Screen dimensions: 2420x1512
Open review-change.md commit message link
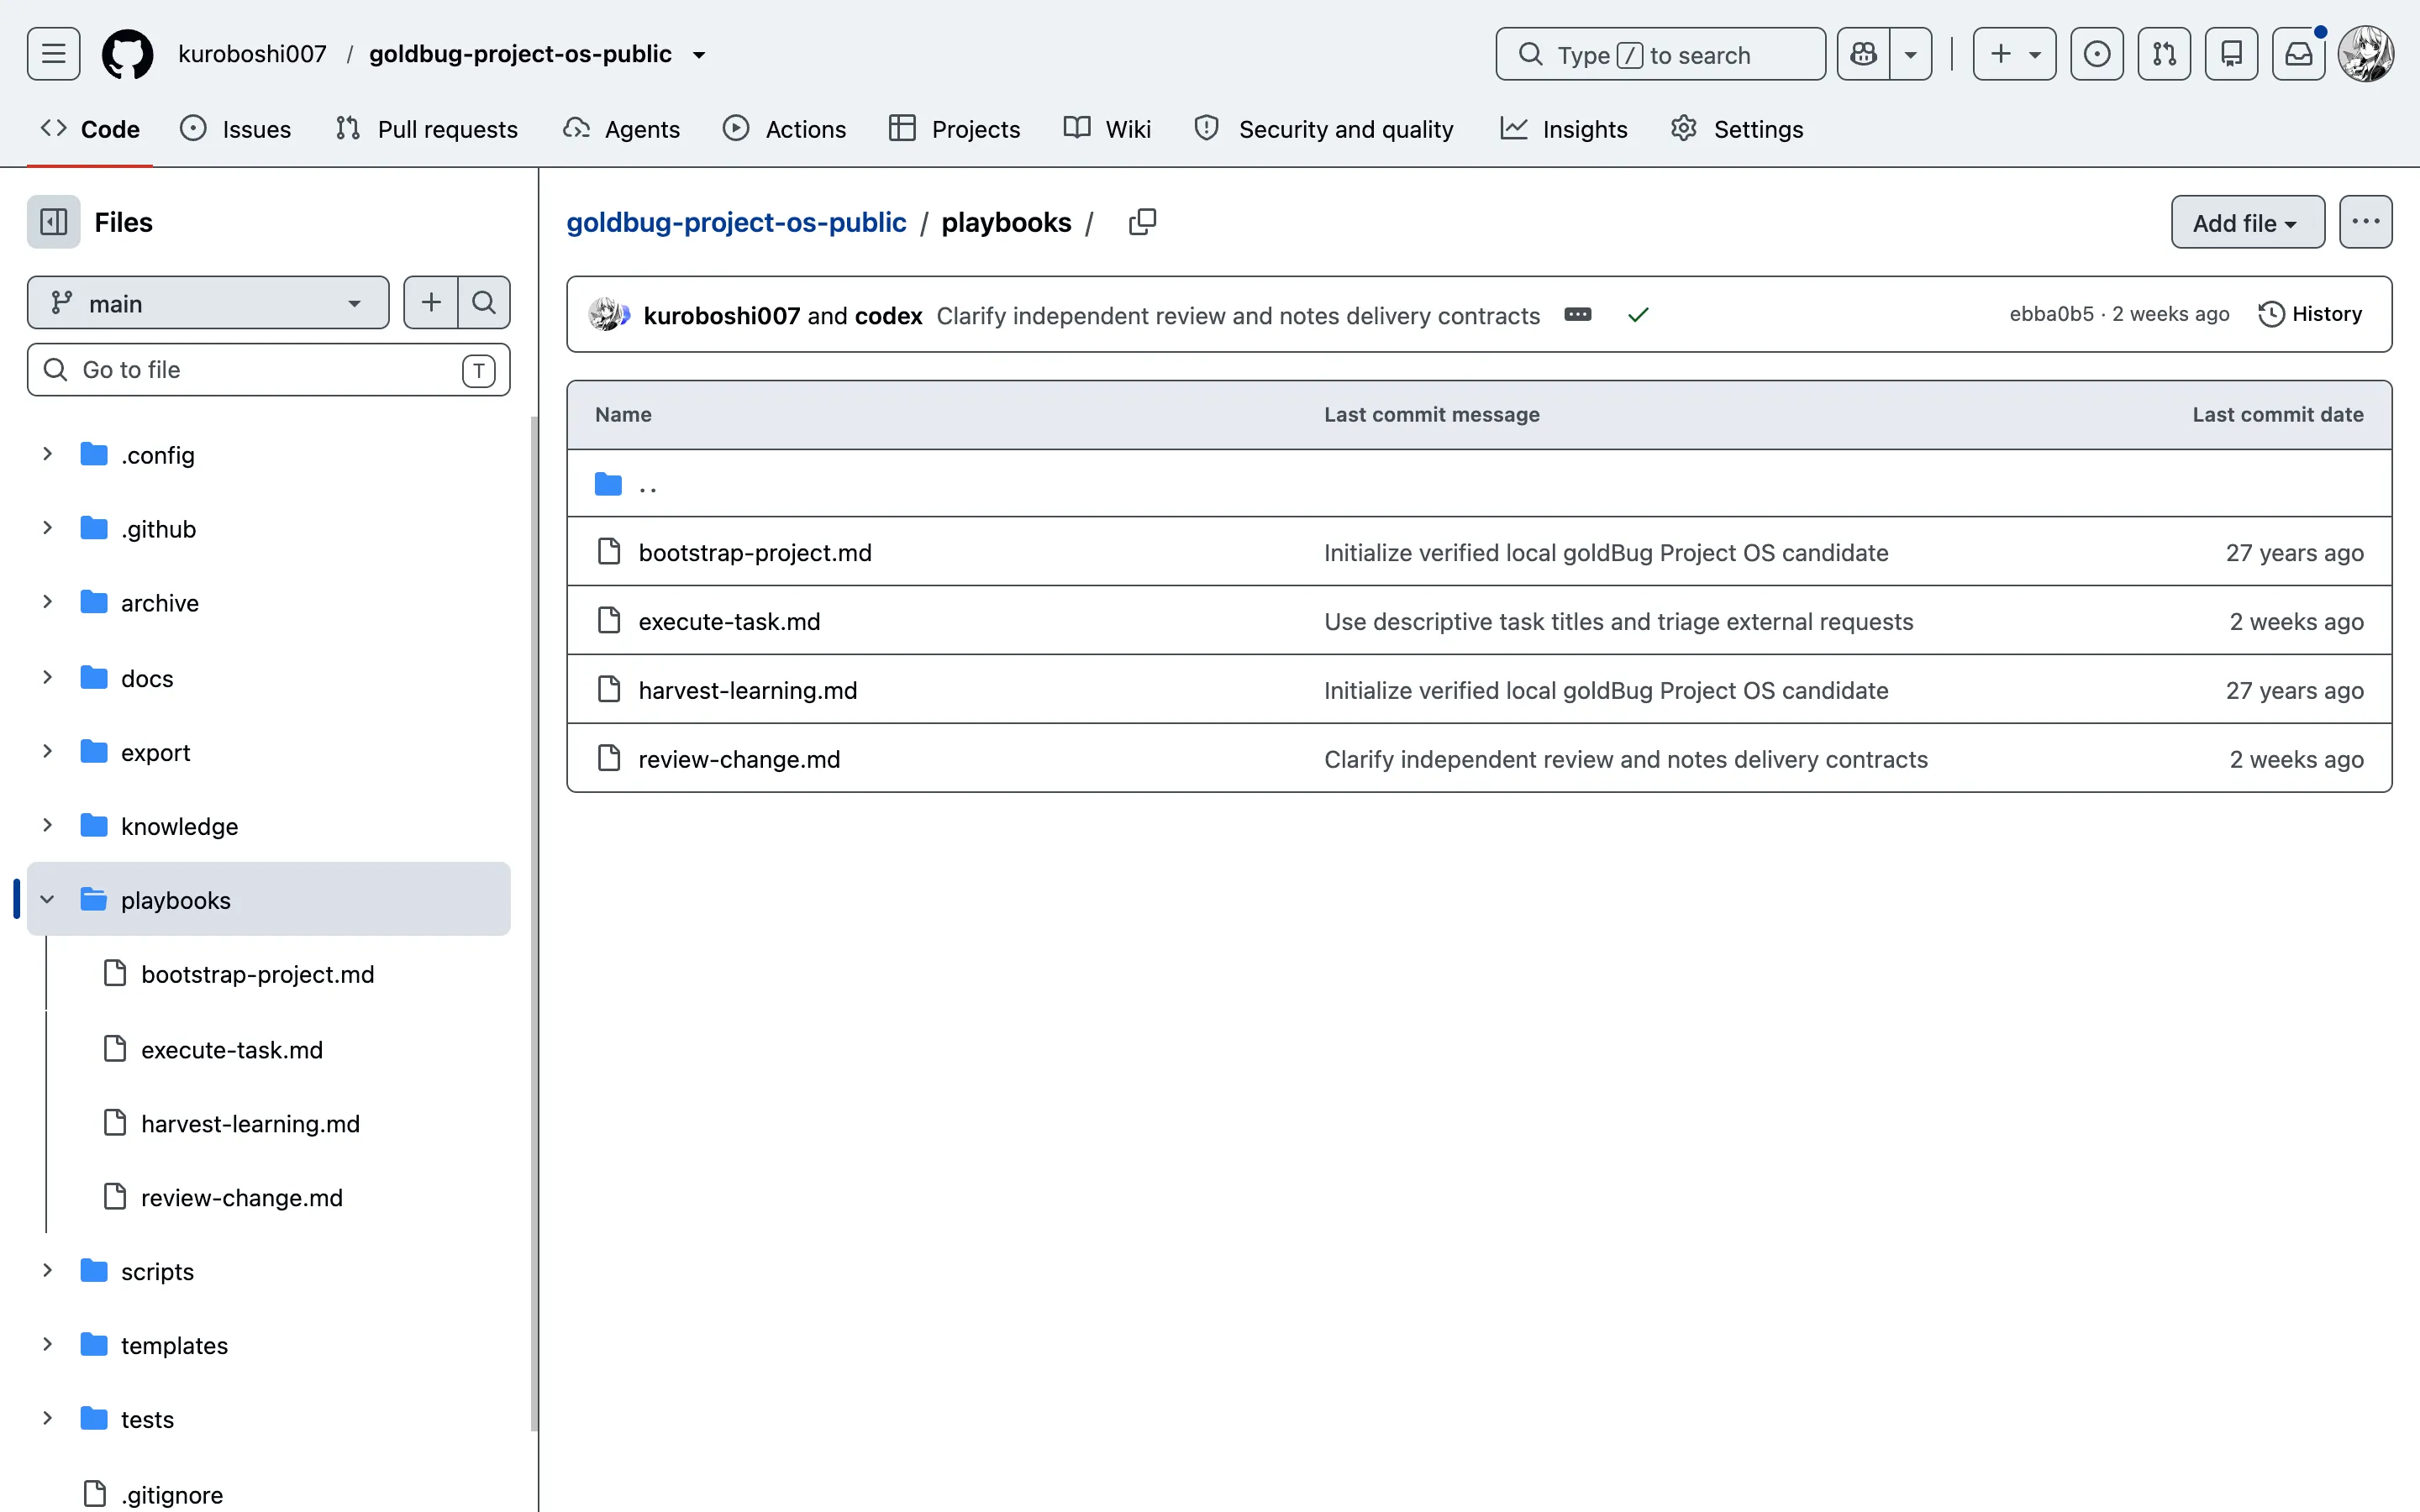point(1626,759)
